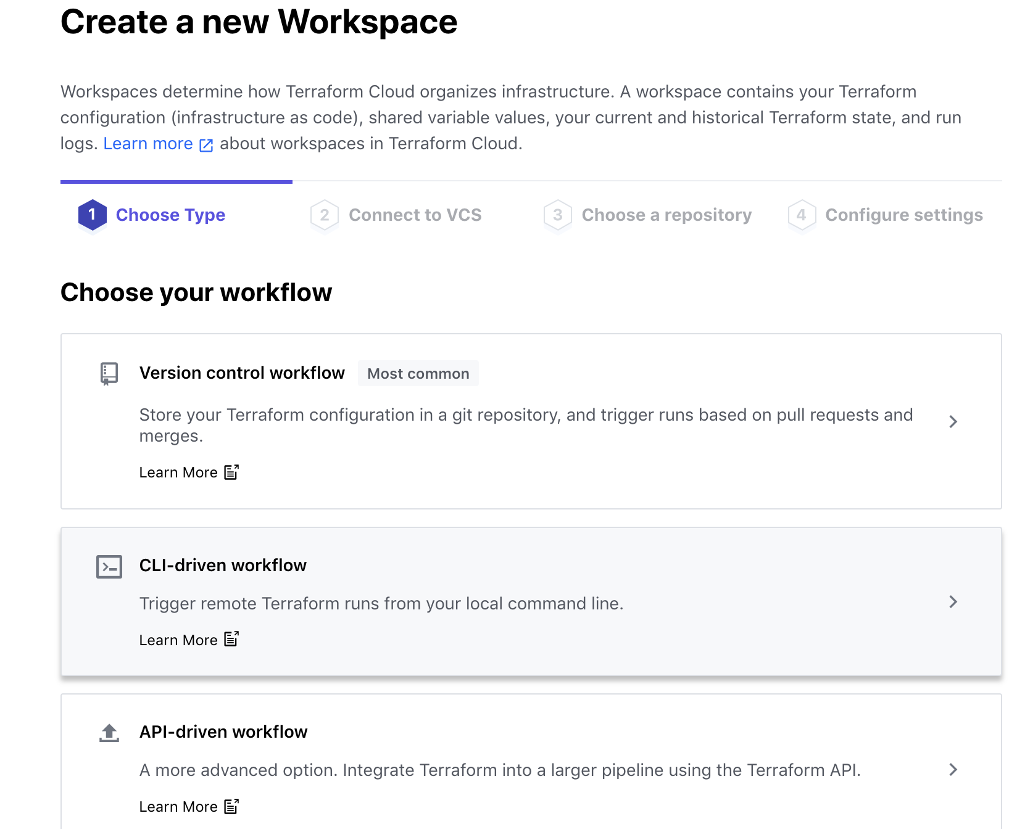This screenshot has width=1017, height=829.
Task: Click the Choose your workflow heading
Action: click(196, 292)
